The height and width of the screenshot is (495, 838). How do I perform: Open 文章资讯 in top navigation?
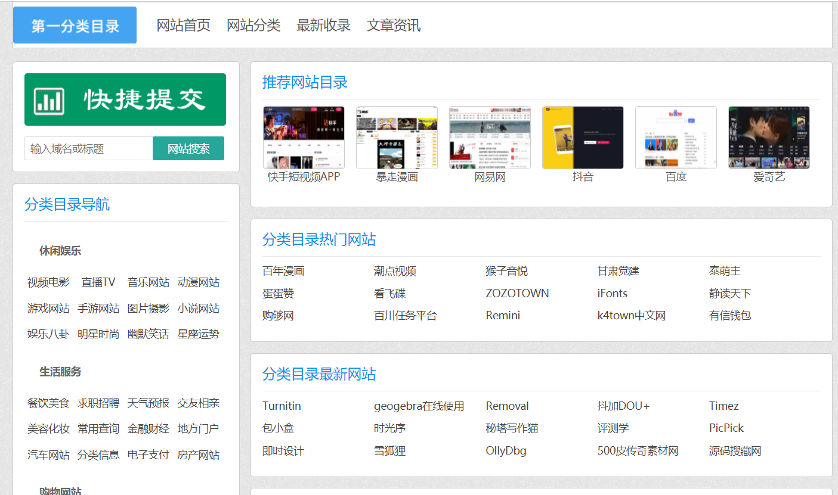394,25
